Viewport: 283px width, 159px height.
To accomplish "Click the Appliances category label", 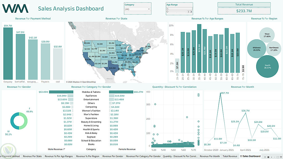I will [91, 96].
